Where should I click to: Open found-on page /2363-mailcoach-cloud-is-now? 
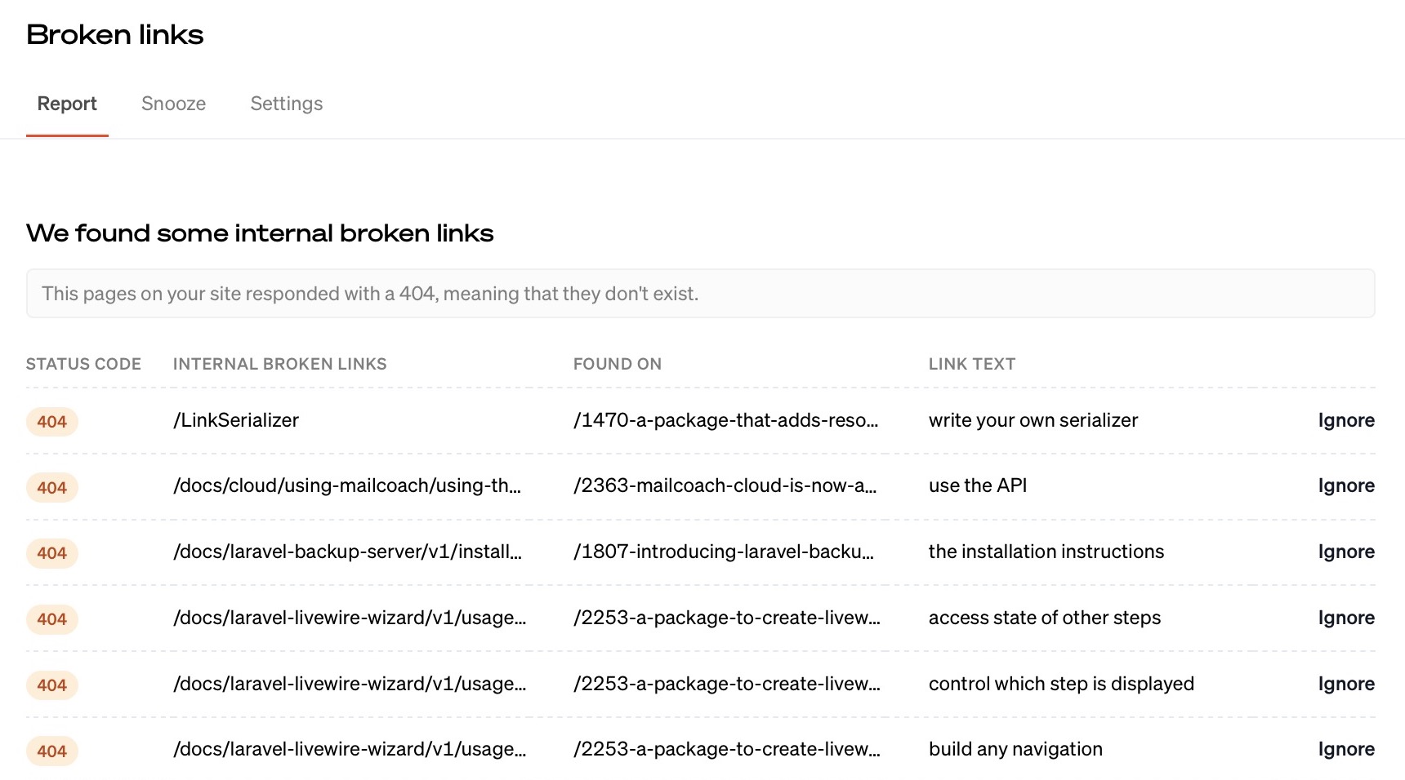(725, 485)
